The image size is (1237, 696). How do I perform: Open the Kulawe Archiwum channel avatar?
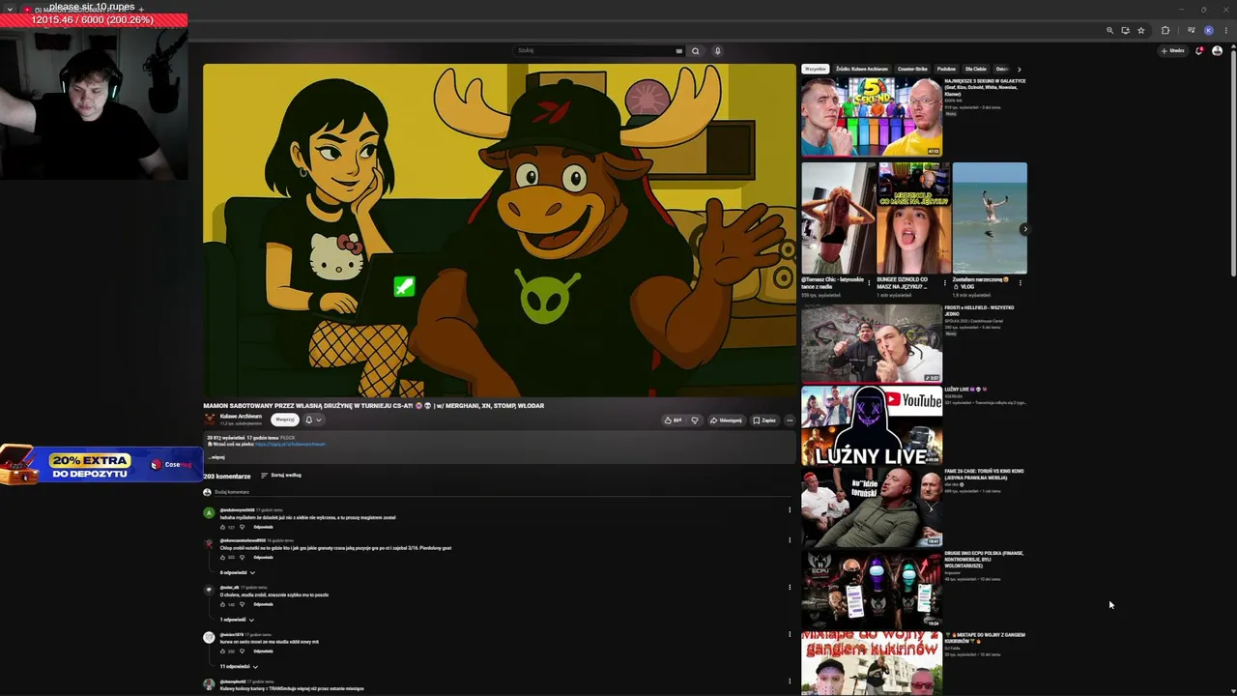[x=210, y=419]
